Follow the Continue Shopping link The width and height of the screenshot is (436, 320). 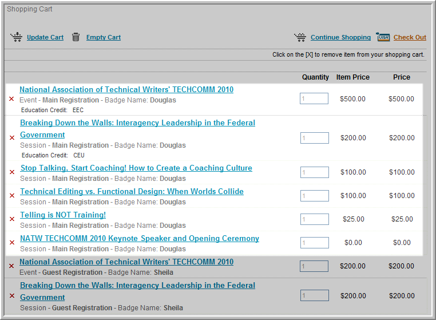click(340, 37)
